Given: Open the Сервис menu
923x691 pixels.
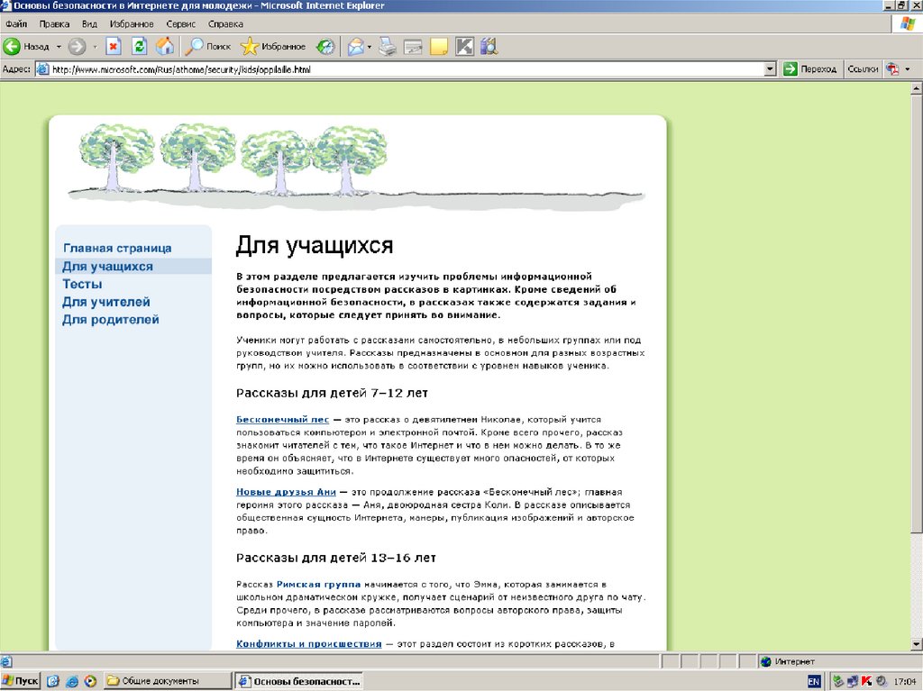Looking at the screenshot, I should pyautogui.click(x=180, y=24).
